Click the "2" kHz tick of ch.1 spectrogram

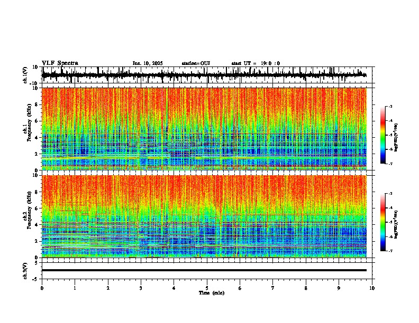[x=37, y=154]
